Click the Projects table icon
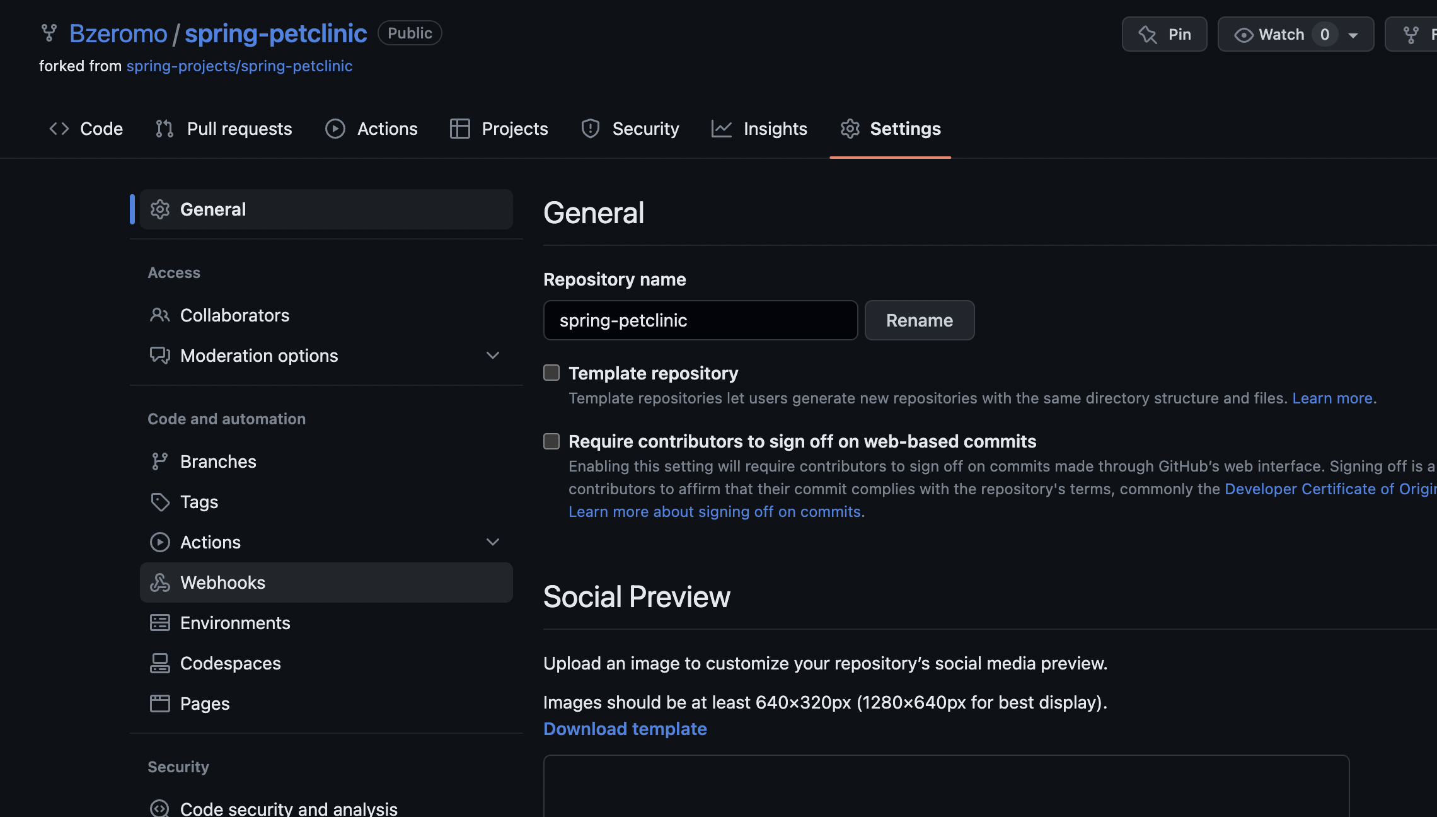 [460, 129]
